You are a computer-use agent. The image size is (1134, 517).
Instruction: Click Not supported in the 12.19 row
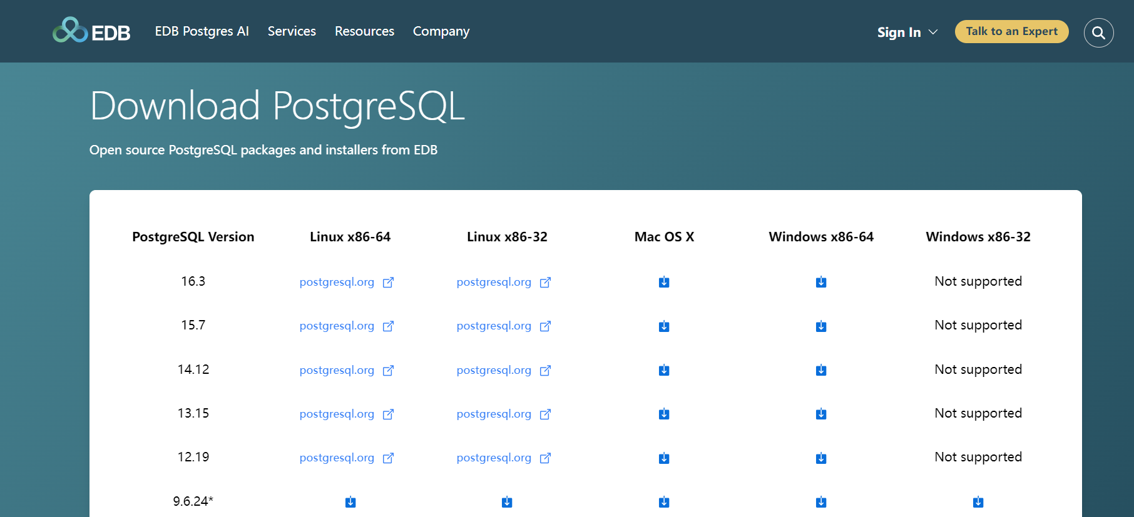coord(978,457)
